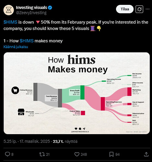
Task: Click the 23,7 t. näyttöä view count
Action: (x=65, y=141)
